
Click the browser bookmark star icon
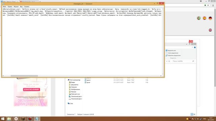point(208,5)
